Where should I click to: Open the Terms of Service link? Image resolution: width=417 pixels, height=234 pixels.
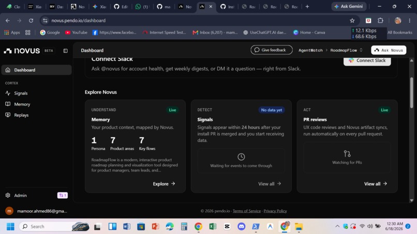coord(247,211)
